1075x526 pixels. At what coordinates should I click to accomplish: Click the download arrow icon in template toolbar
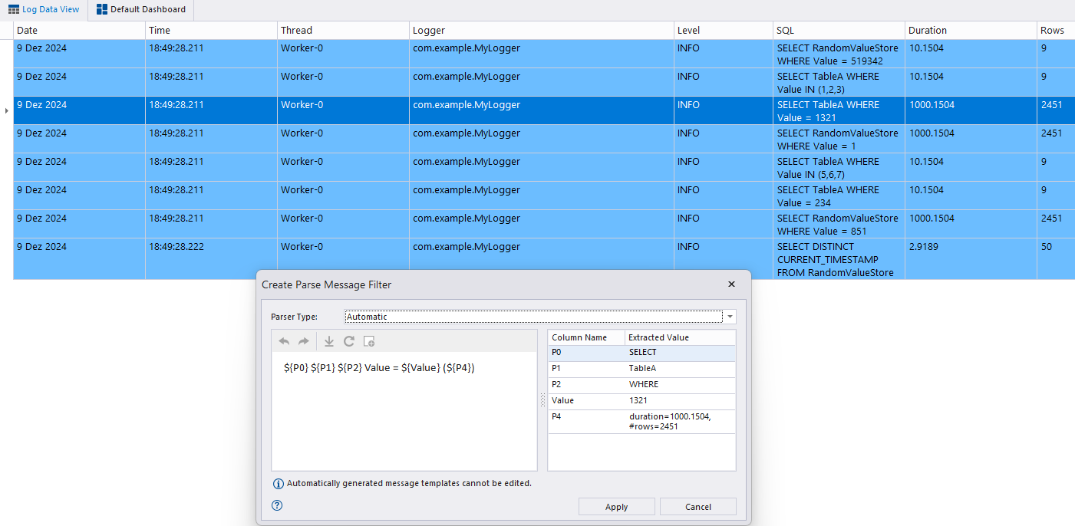point(329,341)
